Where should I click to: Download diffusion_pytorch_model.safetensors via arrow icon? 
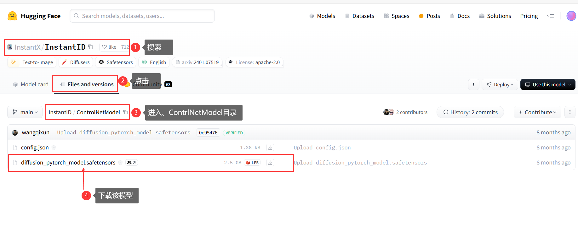[270, 163]
